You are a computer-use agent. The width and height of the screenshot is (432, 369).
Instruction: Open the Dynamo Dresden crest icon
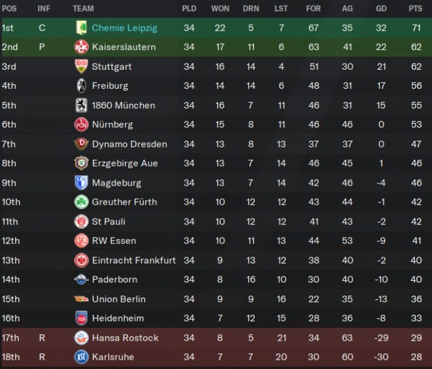pyautogui.click(x=81, y=144)
